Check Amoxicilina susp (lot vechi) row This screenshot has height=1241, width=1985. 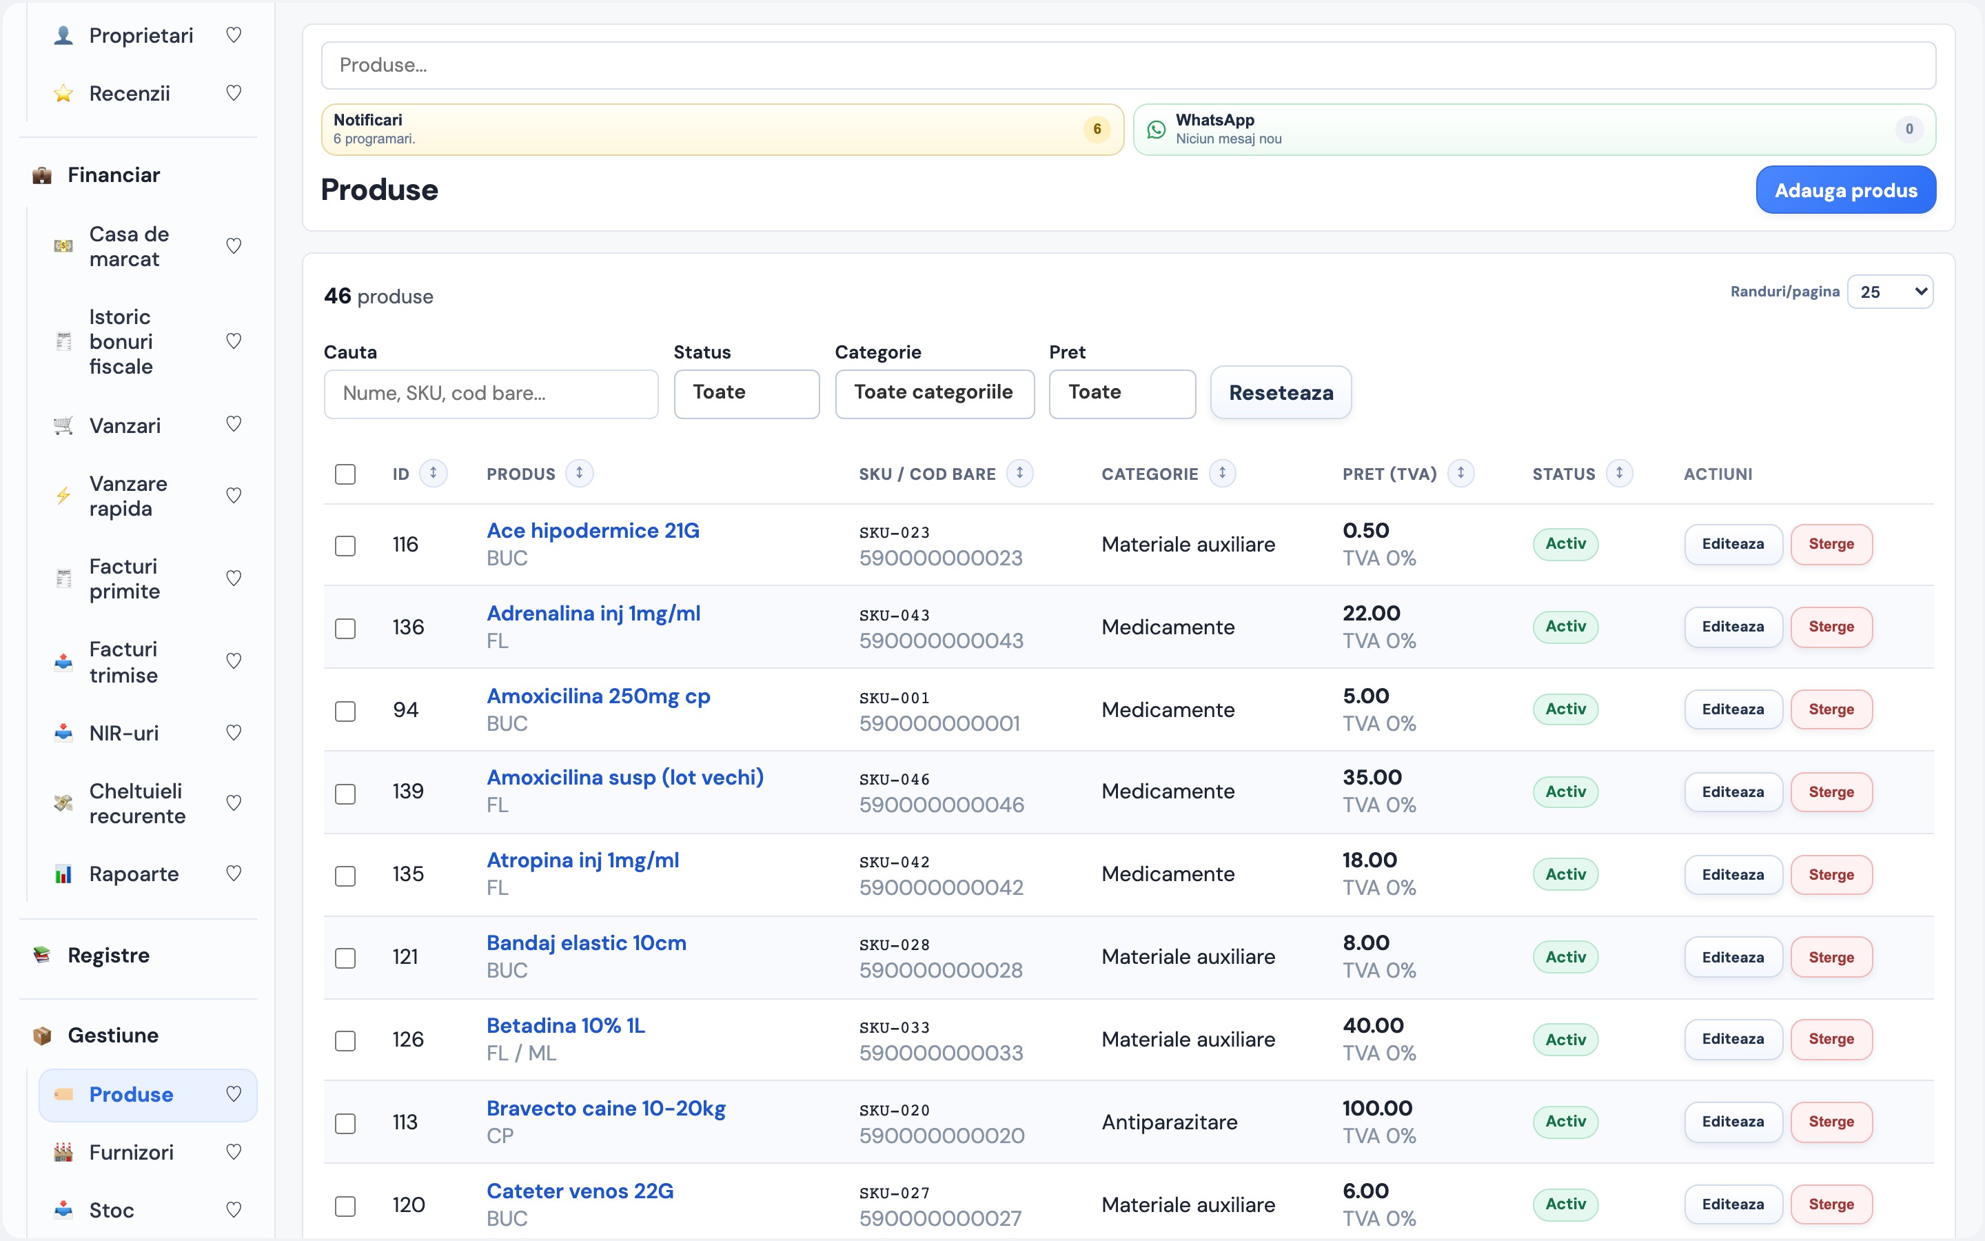tap(345, 794)
